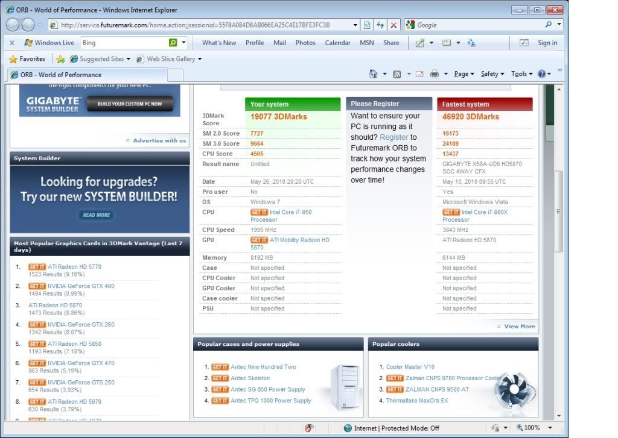This screenshot has width=618, height=438.
Task: Click the GET IT badge beside Intel Core i7-980X
Action: 451,212
